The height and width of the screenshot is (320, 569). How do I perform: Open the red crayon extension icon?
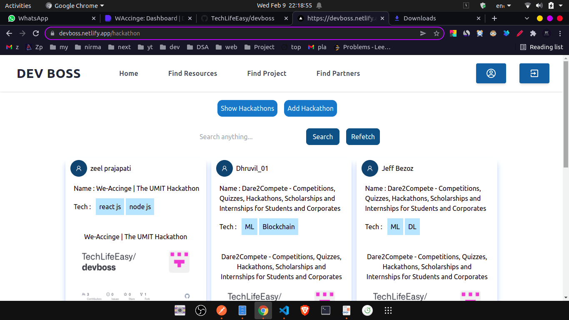coord(520,33)
